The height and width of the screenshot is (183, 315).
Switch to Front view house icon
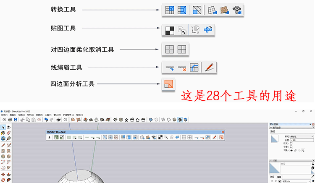click(126, 120)
